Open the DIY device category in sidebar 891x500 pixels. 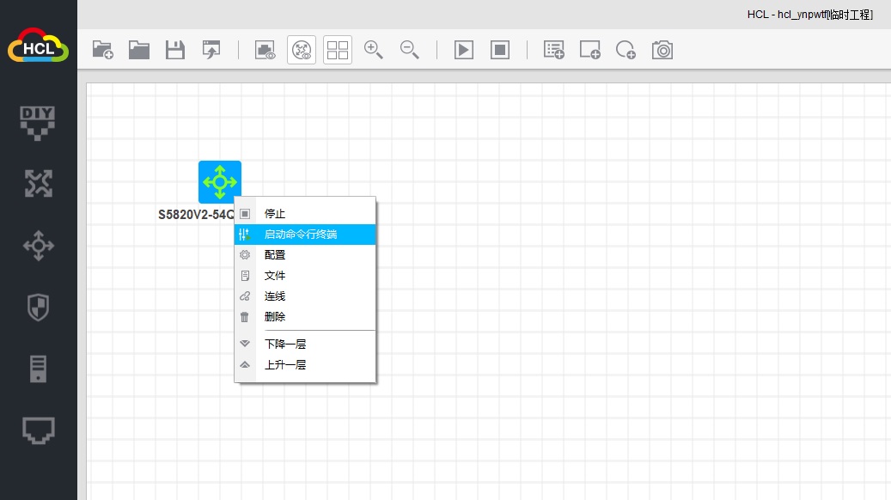(x=38, y=121)
